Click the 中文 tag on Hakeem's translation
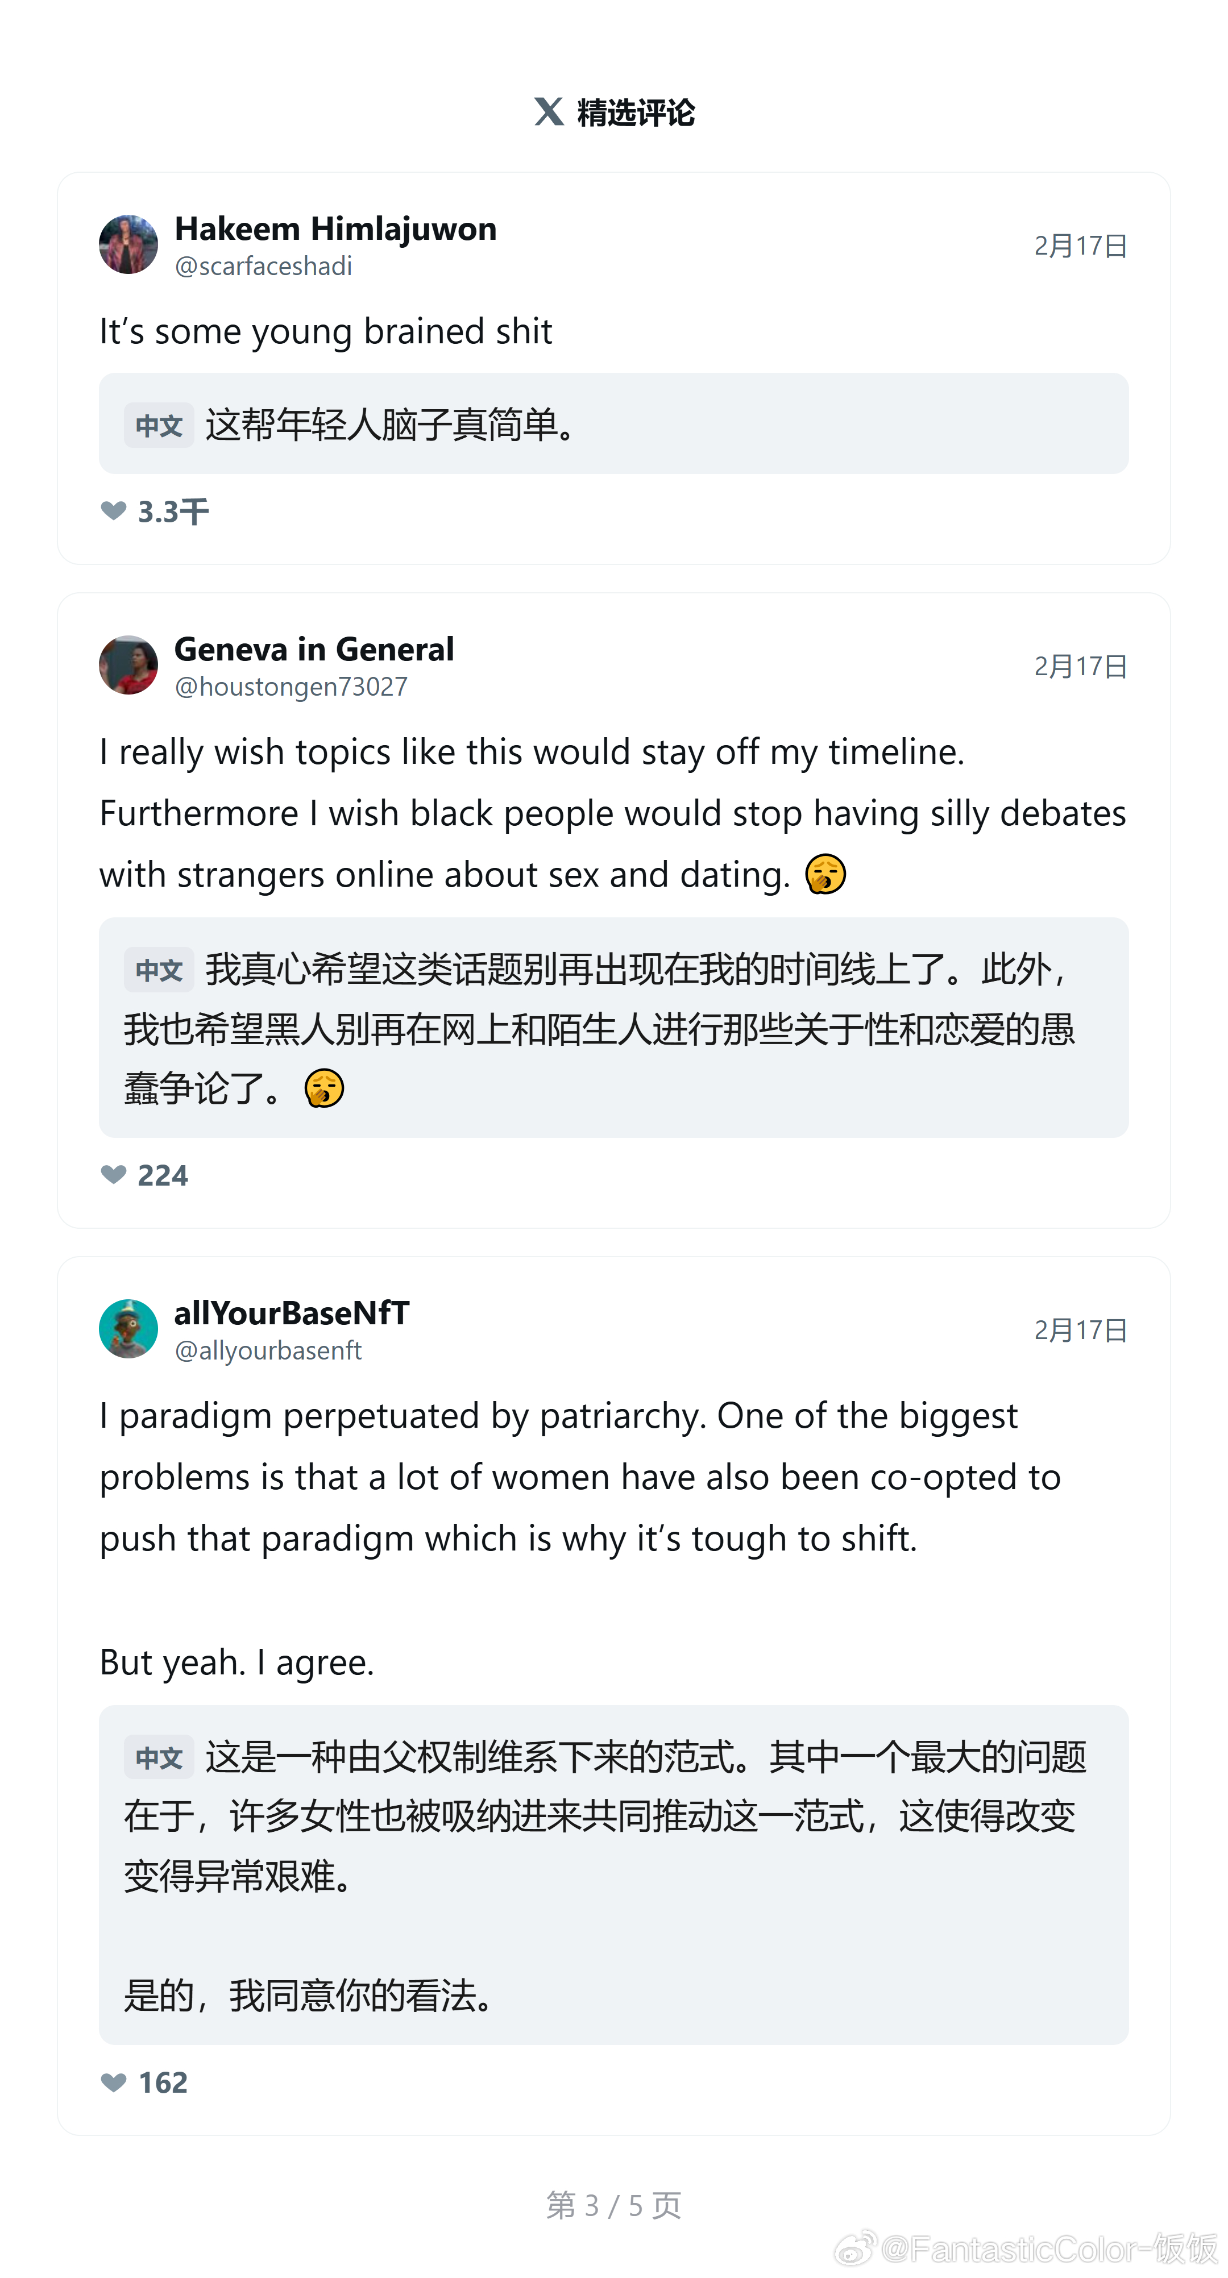The image size is (1228, 2278). 159,425
